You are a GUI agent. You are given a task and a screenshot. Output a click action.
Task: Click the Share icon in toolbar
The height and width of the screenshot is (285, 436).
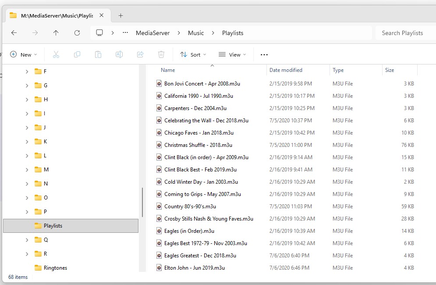point(140,54)
